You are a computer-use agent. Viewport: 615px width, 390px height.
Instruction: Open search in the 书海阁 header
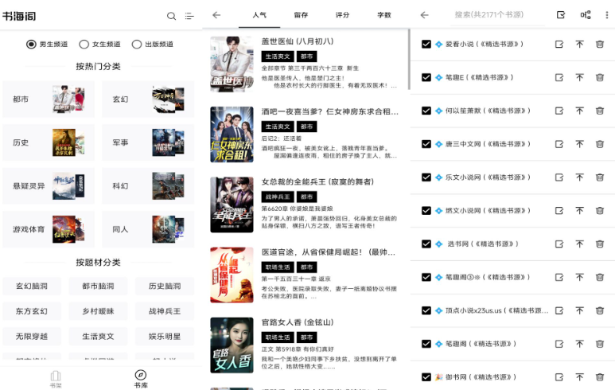tap(171, 16)
